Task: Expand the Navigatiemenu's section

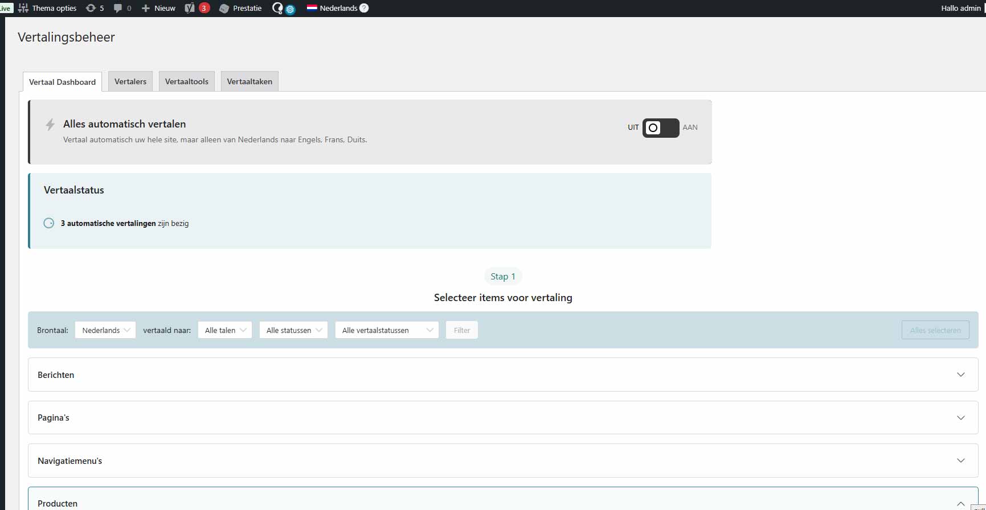Action: pyautogui.click(x=503, y=460)
